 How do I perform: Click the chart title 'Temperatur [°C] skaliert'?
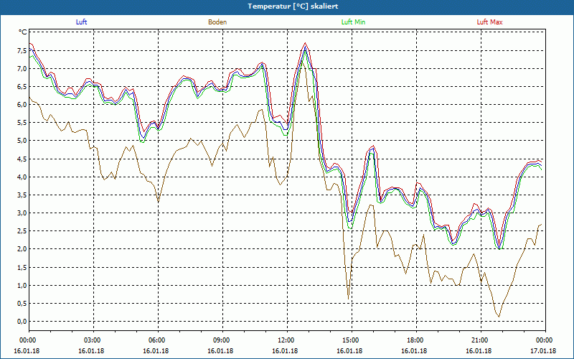(x=293, y=6)
